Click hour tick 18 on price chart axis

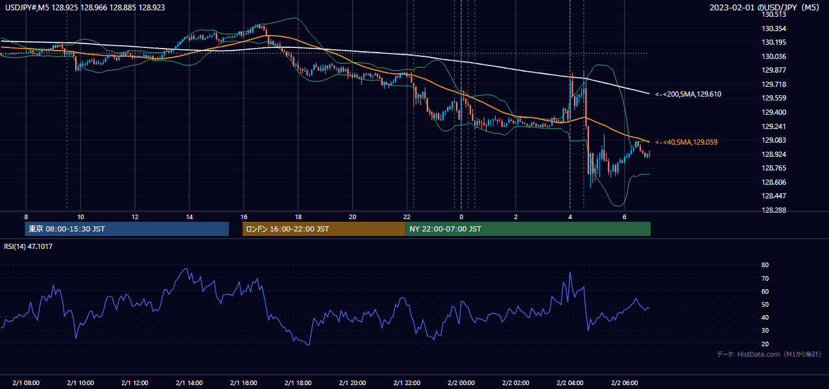tap(298, 217)
